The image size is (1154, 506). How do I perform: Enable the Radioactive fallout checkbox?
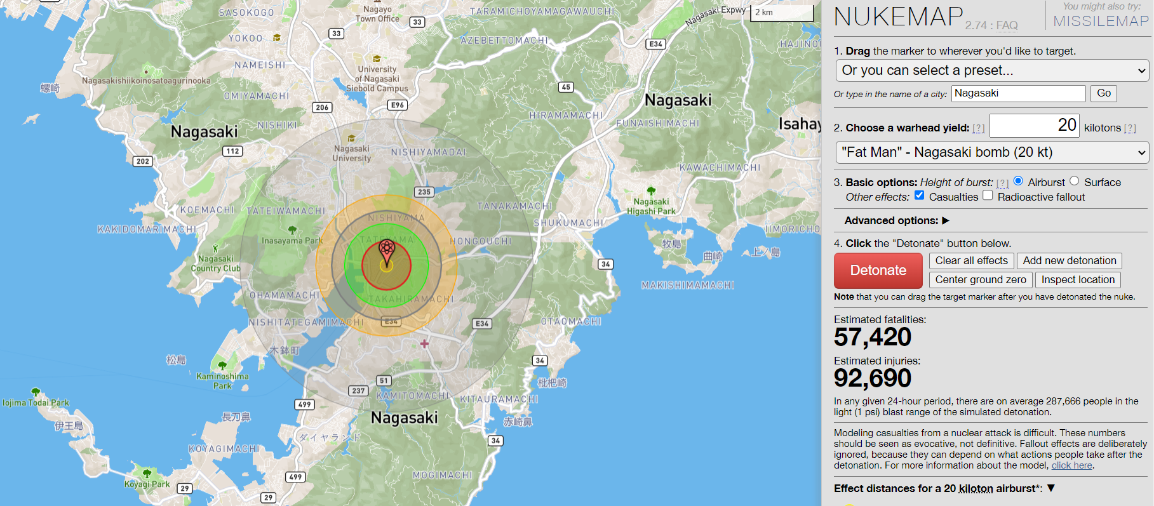coord(988,196)
